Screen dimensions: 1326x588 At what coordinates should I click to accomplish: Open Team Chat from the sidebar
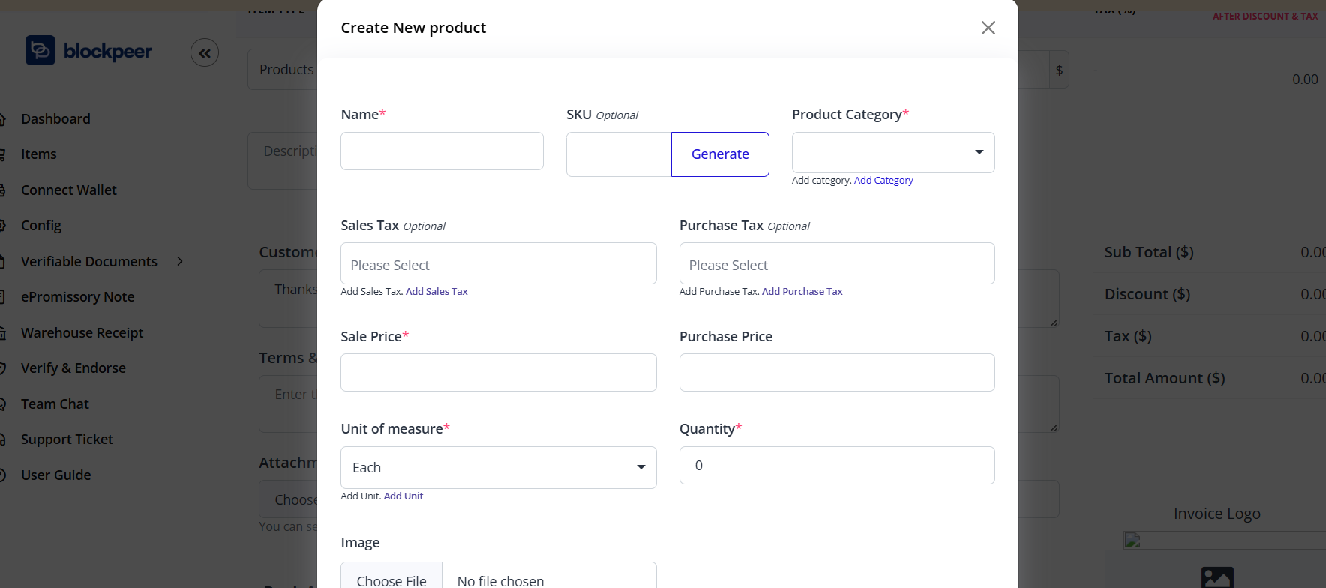click(55, 403)
